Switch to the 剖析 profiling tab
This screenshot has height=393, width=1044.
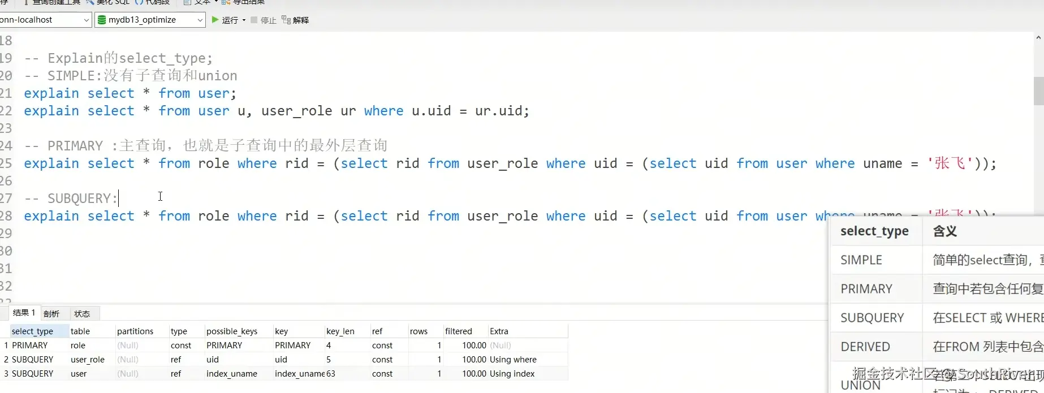tap(51, 313)
